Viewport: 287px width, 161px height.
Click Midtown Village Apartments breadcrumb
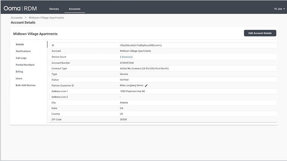click(46, 18)
